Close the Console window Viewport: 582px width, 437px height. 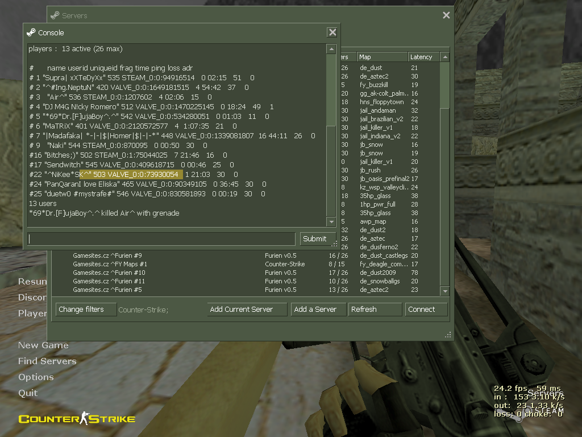(x=332, y=32)
